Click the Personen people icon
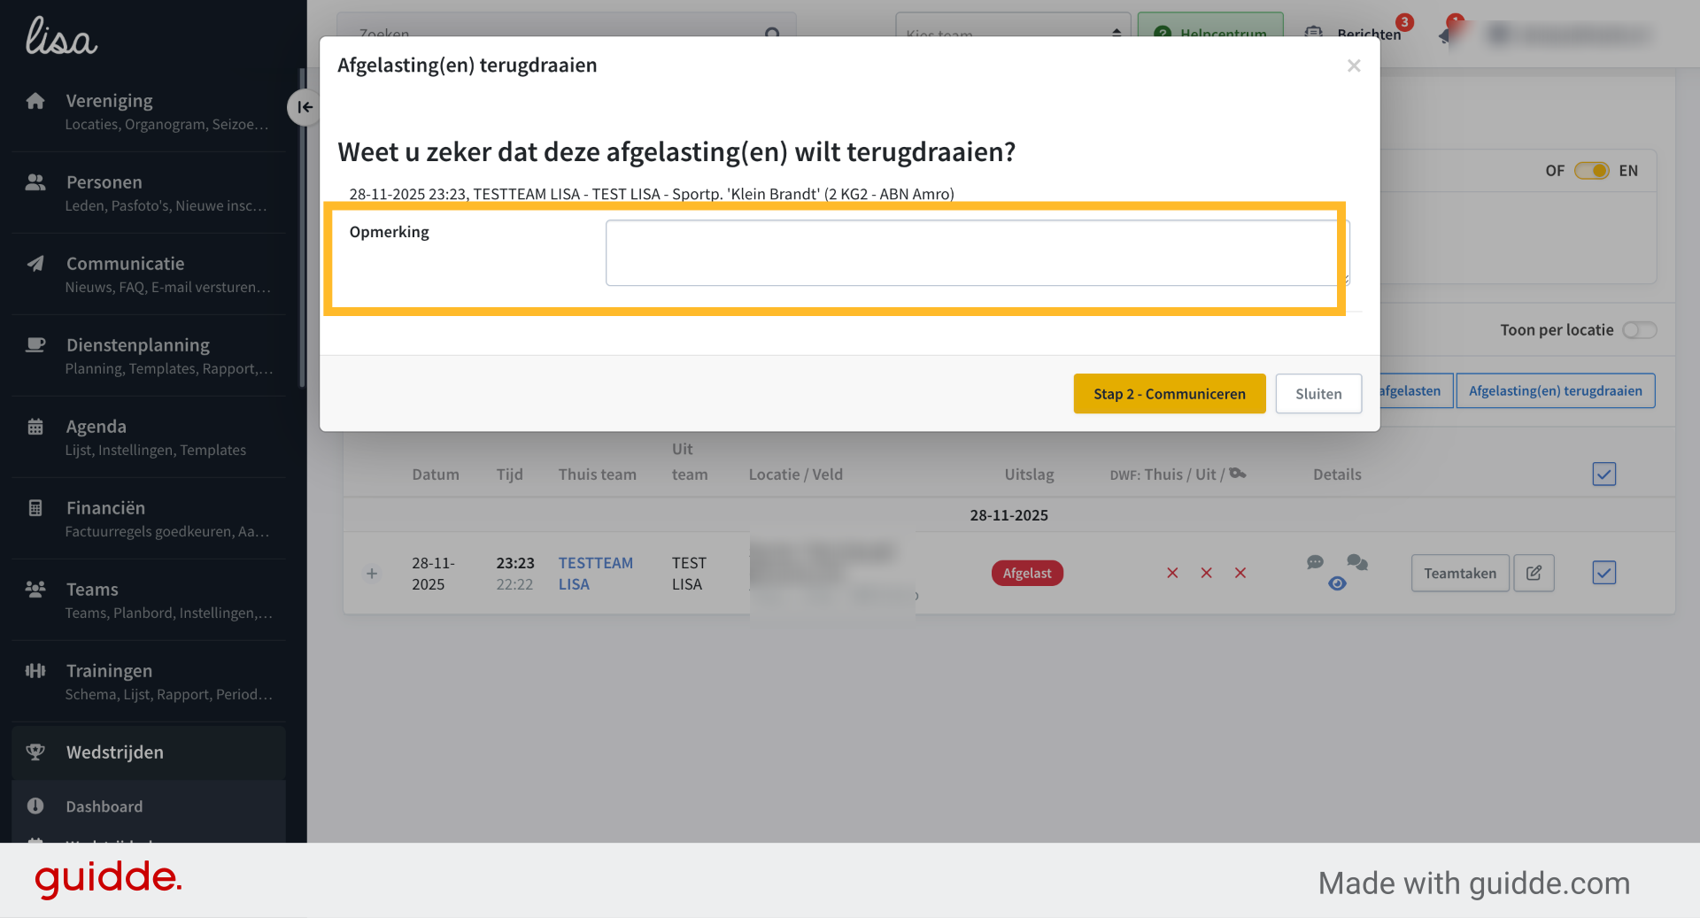1700x918 pixels. pos(35,182)
